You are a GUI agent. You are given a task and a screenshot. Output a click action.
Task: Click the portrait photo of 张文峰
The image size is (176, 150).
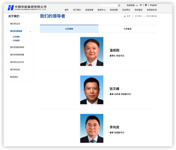coord(92,90)
